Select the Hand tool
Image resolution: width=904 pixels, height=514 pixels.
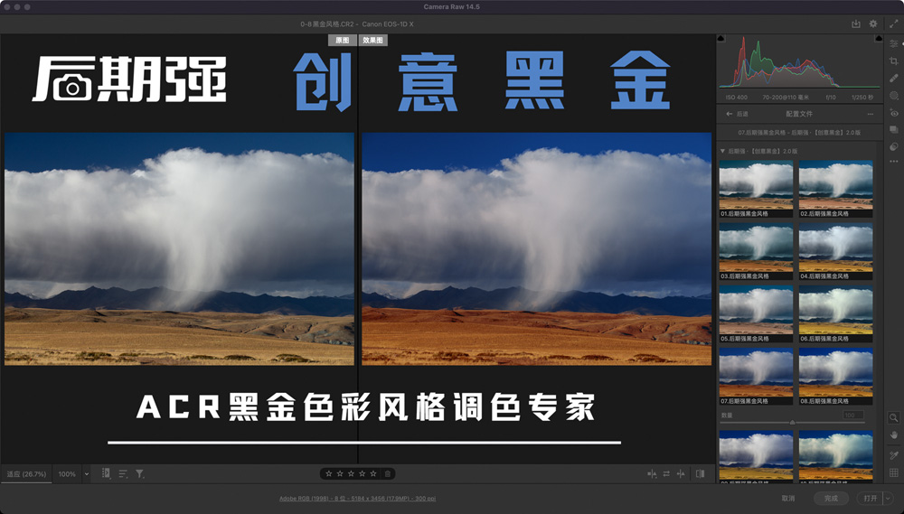[894, 435]
